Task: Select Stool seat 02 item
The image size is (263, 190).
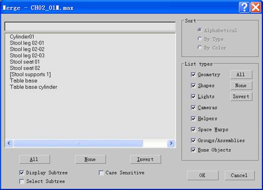Action: (25, 68)
